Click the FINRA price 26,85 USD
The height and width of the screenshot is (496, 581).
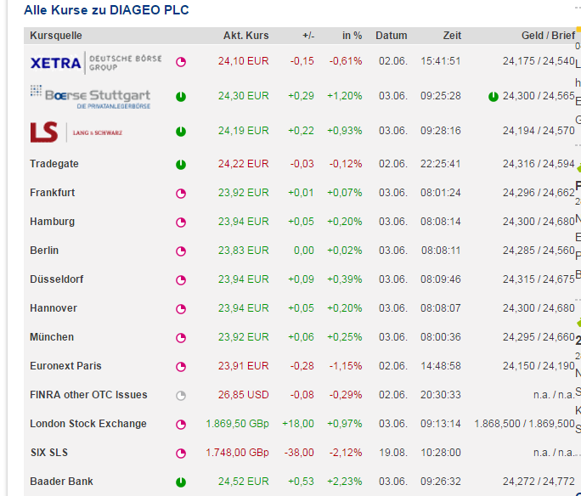tap(244, 395)
